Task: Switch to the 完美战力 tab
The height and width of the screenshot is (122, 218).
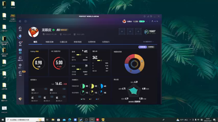Action: 106,42
